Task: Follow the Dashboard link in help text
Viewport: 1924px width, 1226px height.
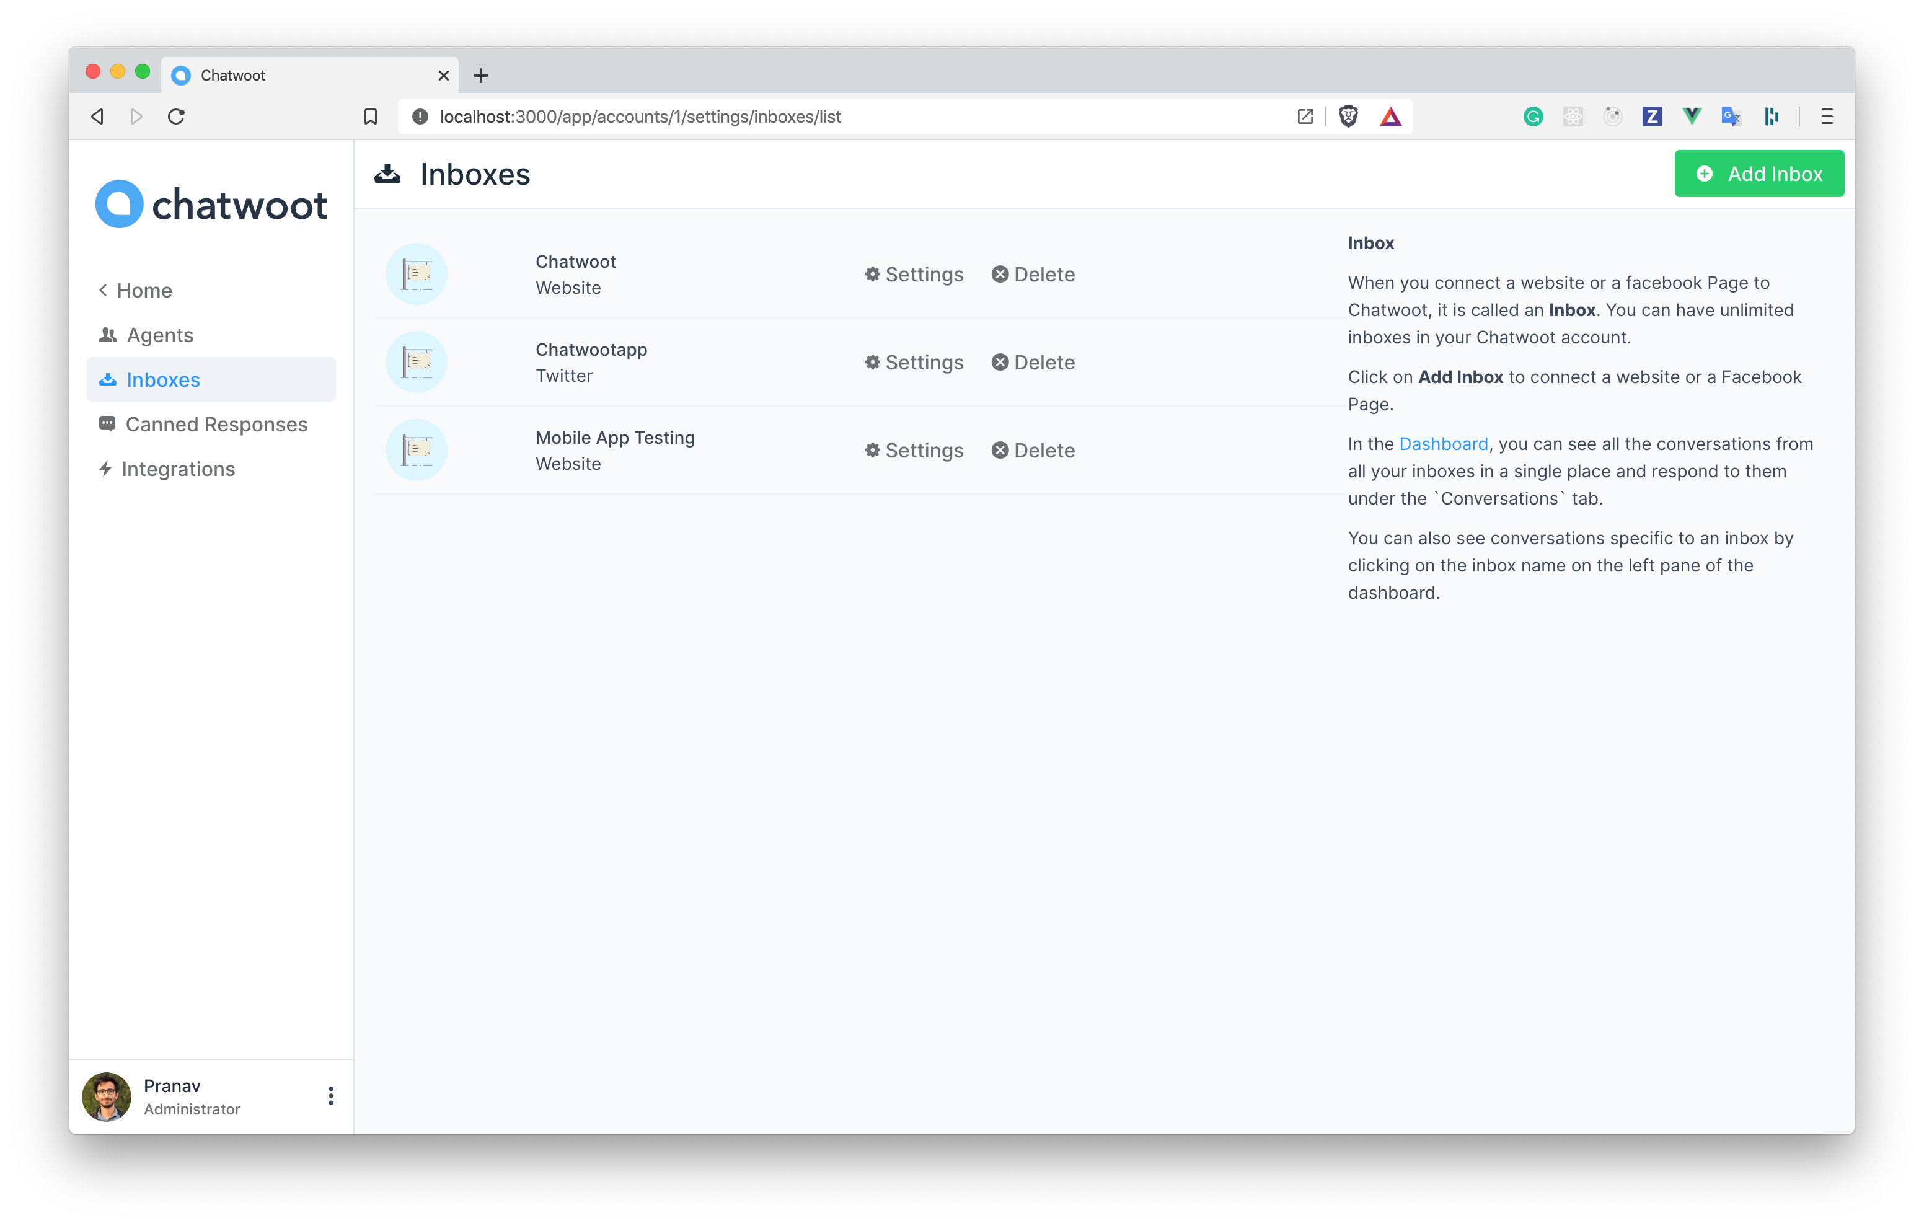Action: coord(1443,444)
